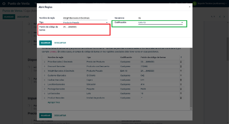Click the 'Ubicación' type cell
Screen dimensions: 229x124
click(91, 85)
